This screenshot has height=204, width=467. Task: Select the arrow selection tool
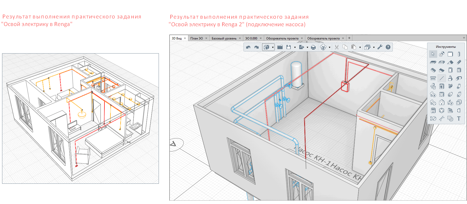coord(433,54)
